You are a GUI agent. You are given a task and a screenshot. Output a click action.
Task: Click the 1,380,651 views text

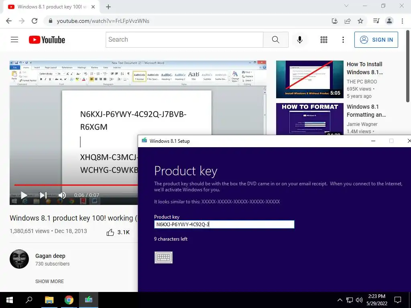tap(29, 231)
